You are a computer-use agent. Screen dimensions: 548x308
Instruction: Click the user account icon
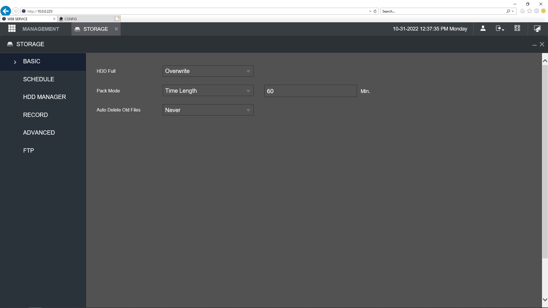pos(483,29)
